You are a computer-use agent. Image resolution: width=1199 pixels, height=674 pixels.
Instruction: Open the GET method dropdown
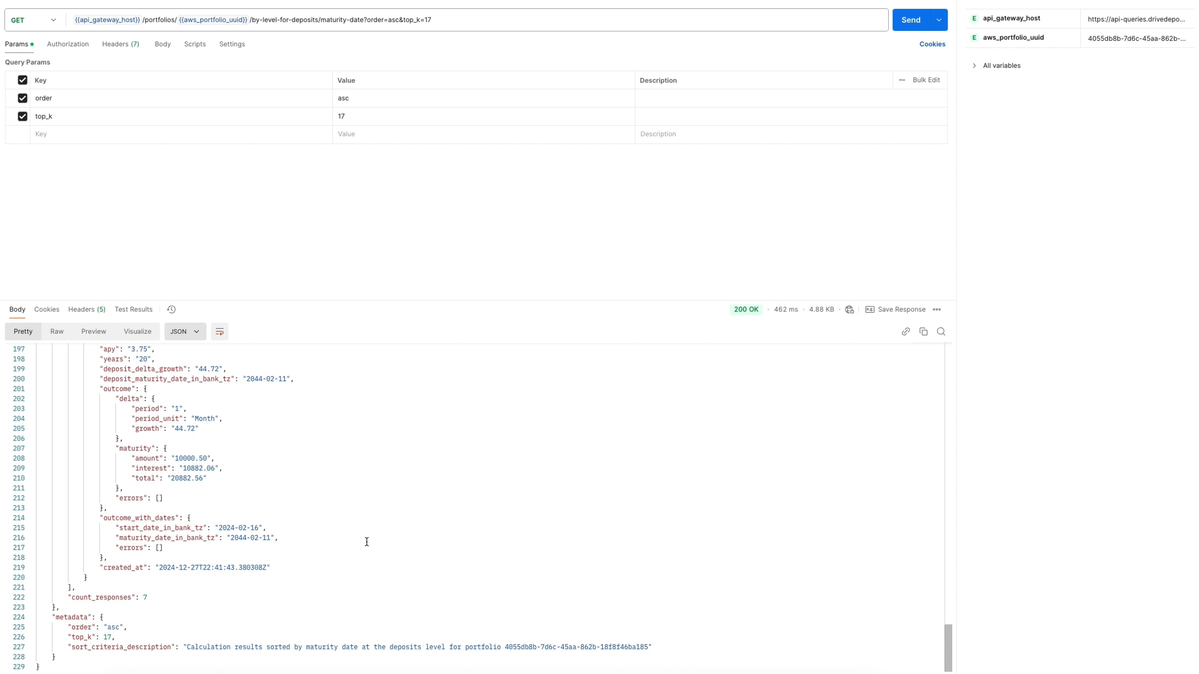34,20
